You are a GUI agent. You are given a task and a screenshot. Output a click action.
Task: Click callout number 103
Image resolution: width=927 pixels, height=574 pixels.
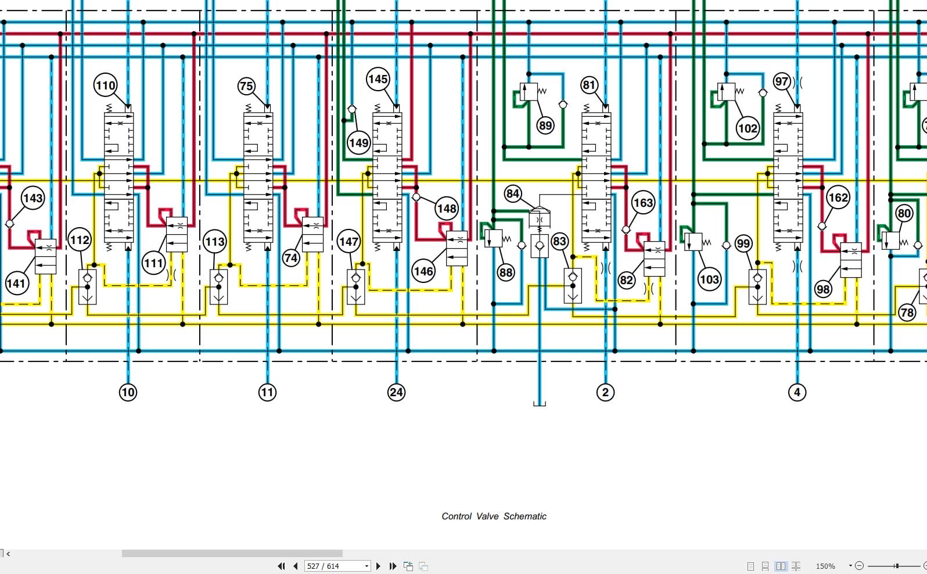pyautogui.click(x=709, y=279)
